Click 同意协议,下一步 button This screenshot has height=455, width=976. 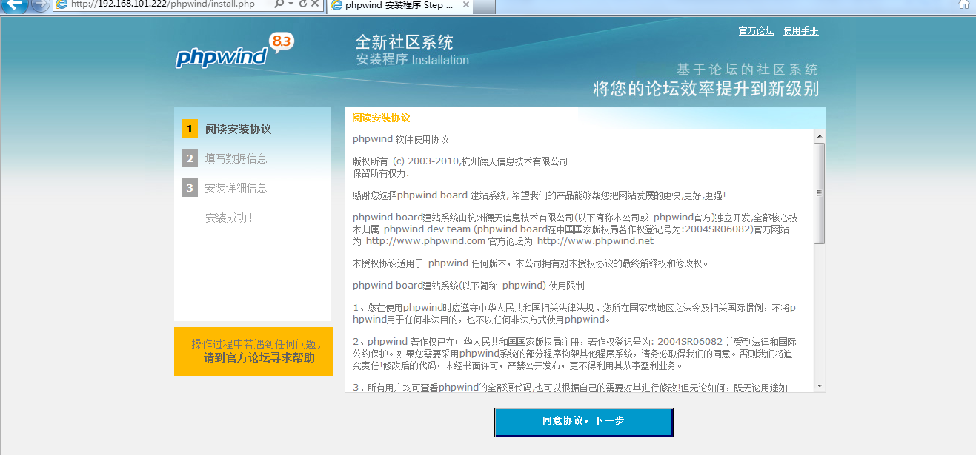[583, 422]
